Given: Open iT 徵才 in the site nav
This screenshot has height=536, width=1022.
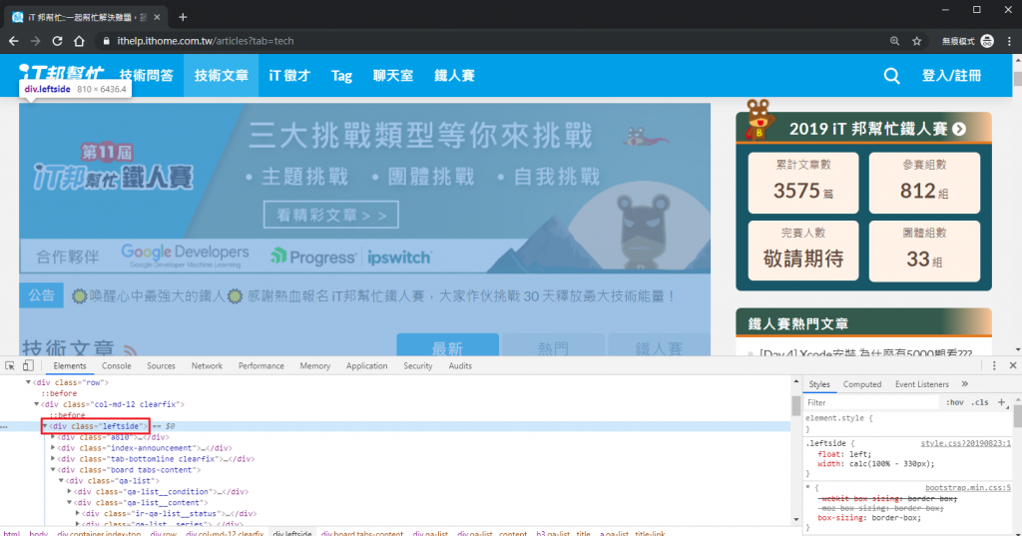Looking at the screenshot, I should click(x=289, y=76).
